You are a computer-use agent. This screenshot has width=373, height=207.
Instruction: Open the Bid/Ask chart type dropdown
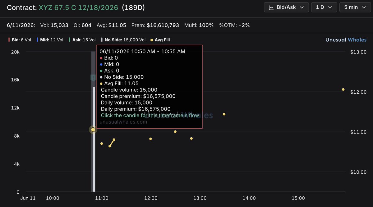pyautogui.click(x=286, y=7)
